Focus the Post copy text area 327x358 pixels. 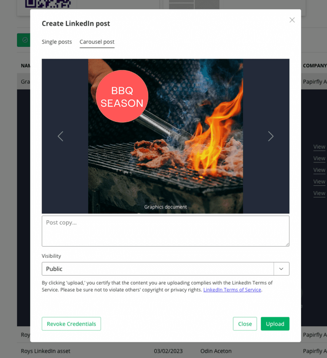pos(166,231)
